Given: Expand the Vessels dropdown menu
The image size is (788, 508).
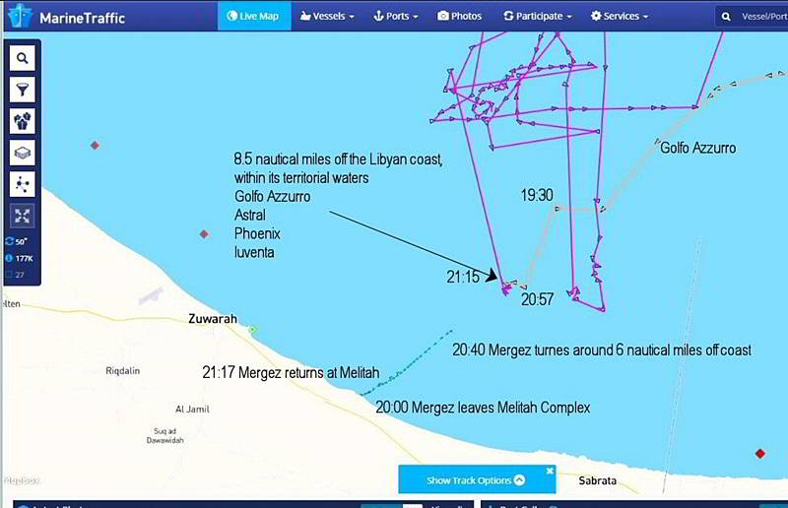Looking at the screenshot, I should click(327, 16).
